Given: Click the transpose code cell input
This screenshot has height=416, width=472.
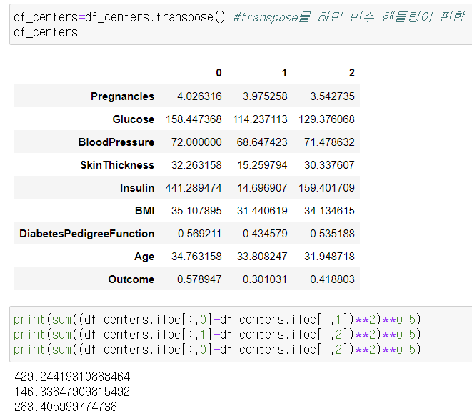Looking at the screenshot, I should coord(241,24).
